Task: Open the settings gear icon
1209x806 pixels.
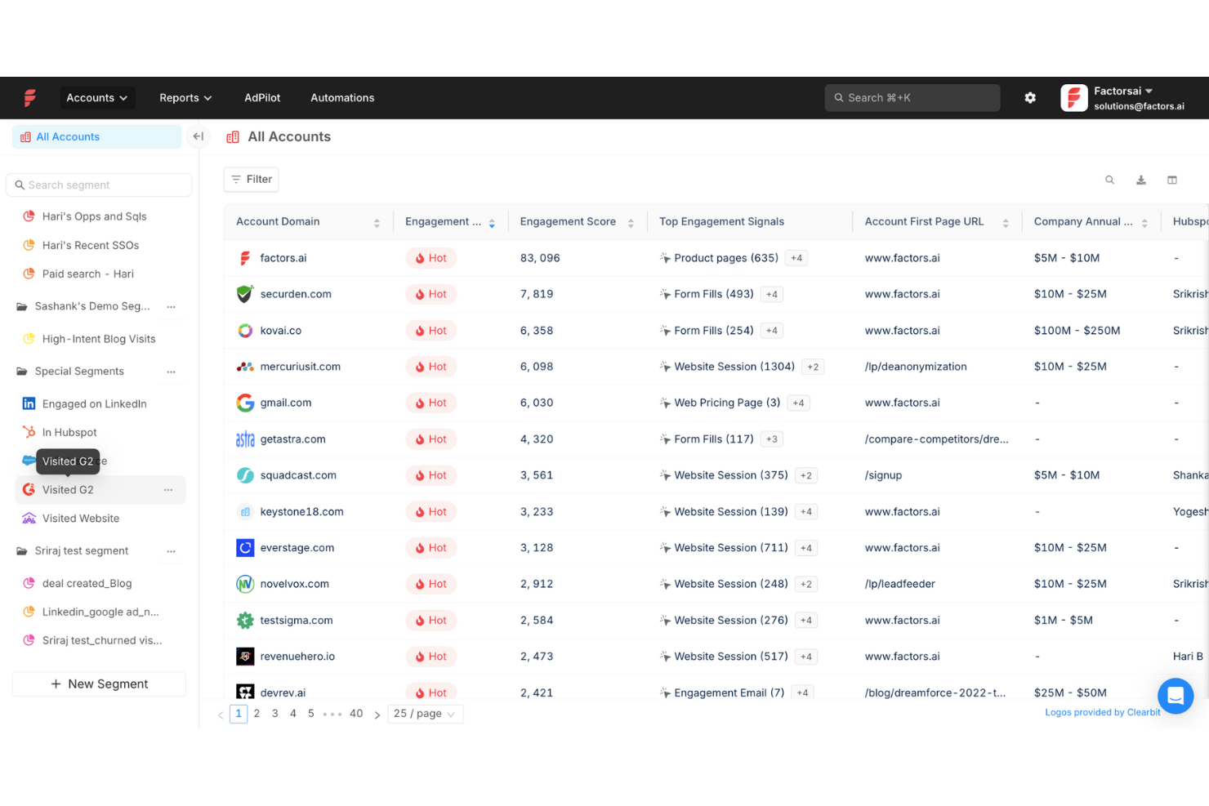Action: point(1030,98)
